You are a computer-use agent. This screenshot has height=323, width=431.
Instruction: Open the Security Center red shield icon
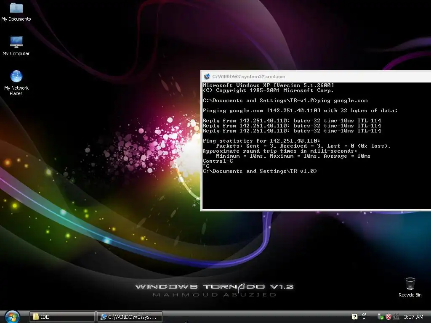[x=388, y=317]
